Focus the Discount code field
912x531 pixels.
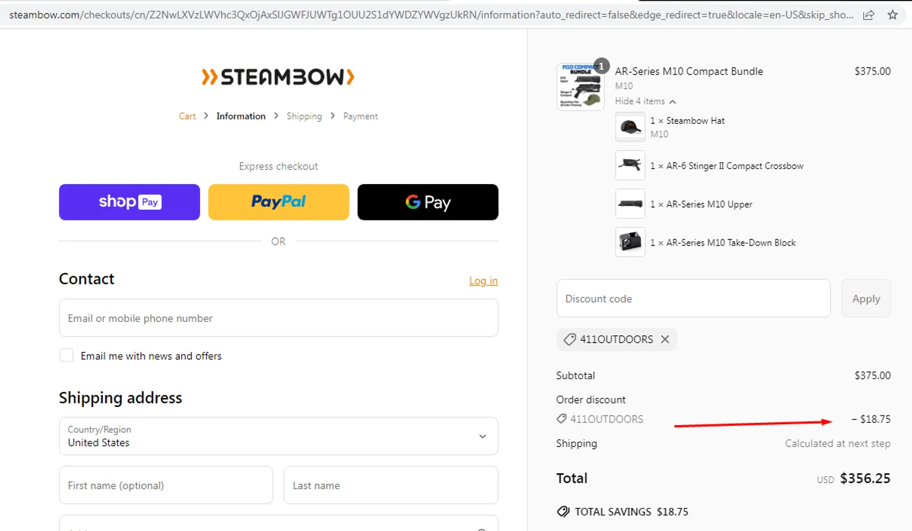pyautogui.click(x=693, y=298)
